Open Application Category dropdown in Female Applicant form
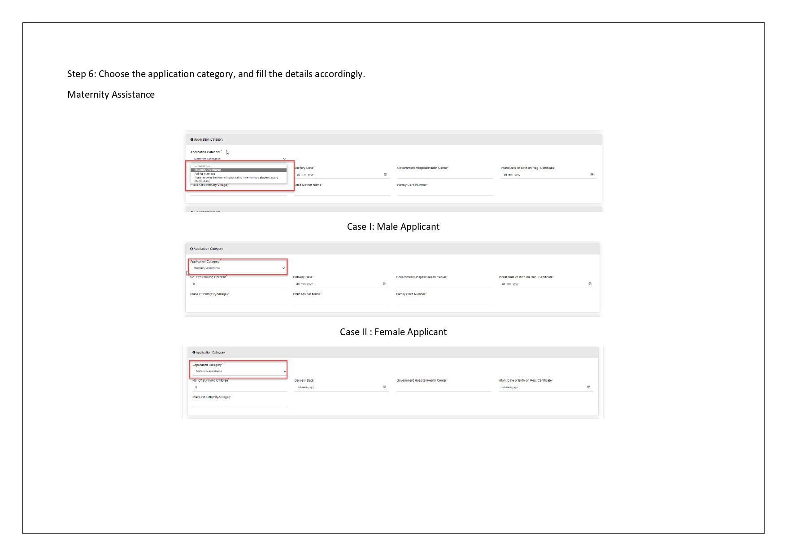Screen dimensions: 787x556 pyautogui.click(x=239, y=371)
